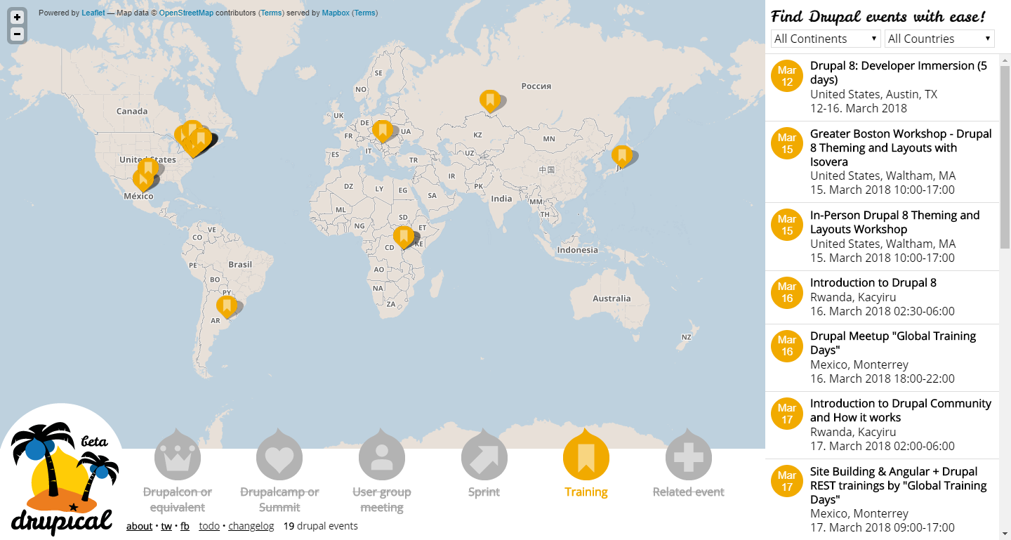Image resolution: width=1011 pixels, height=540 pixels.
Task: Open the fb Facebook link
Action: [185, 526]
